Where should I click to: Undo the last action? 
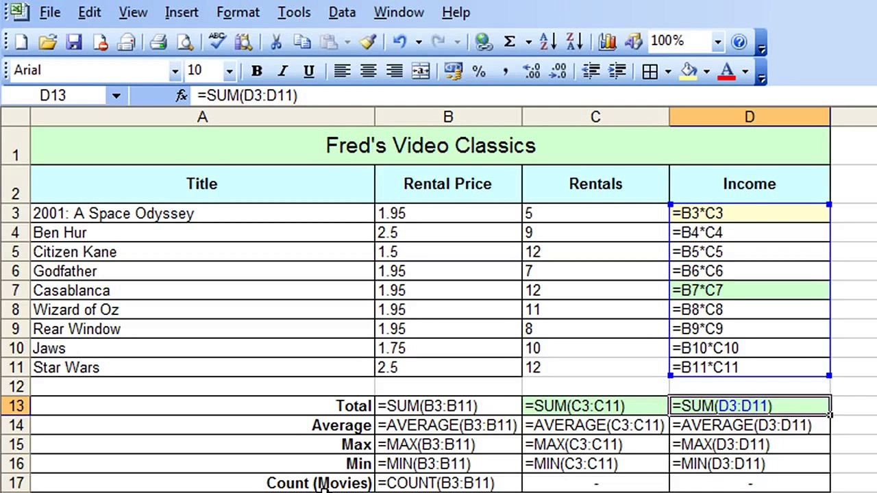[400, 42]
